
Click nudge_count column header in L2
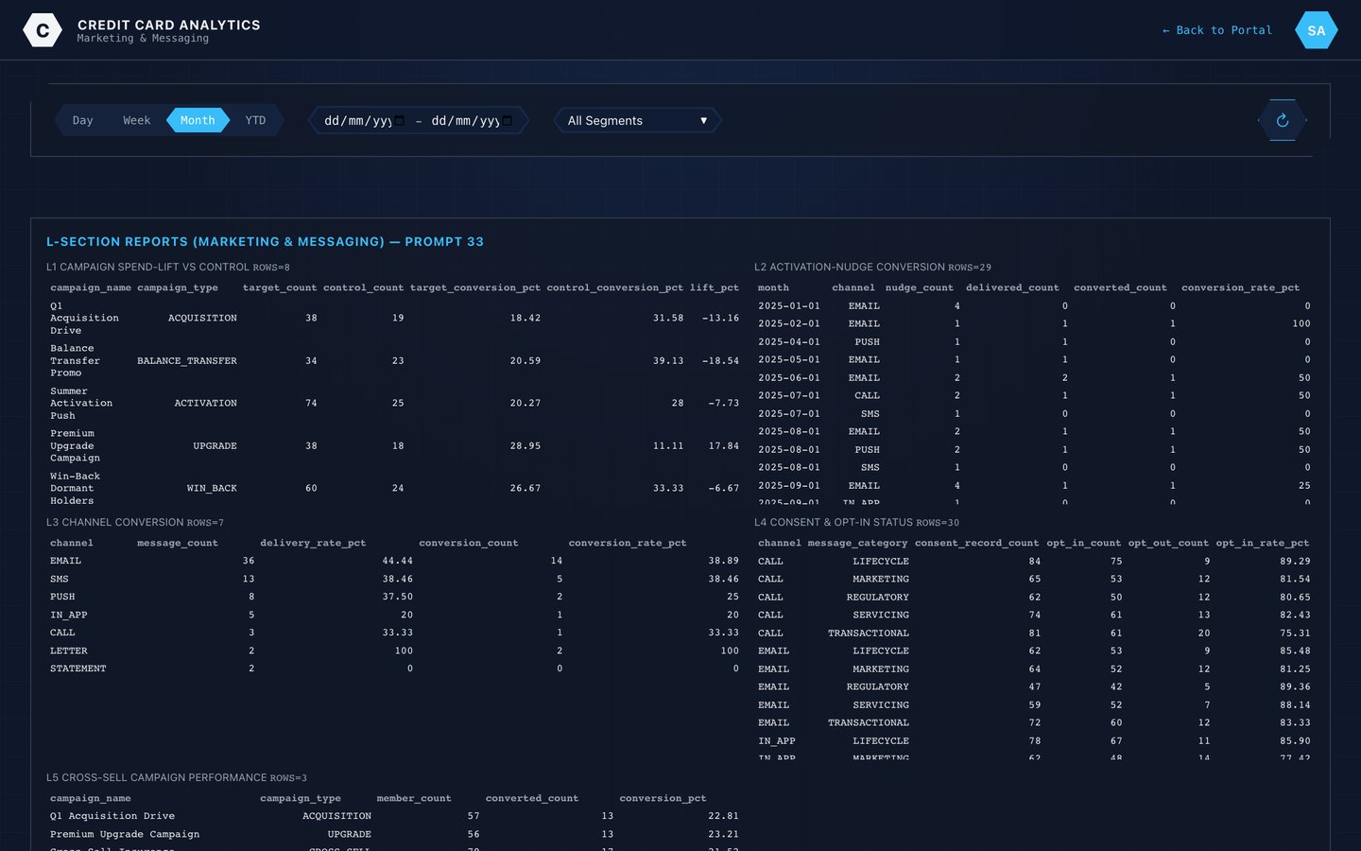point(920,287)
